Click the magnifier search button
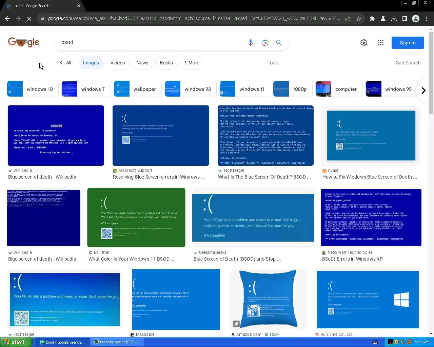The height and width of the screenshot is (347, 434). pyautogui.click(x=279, y=43)
